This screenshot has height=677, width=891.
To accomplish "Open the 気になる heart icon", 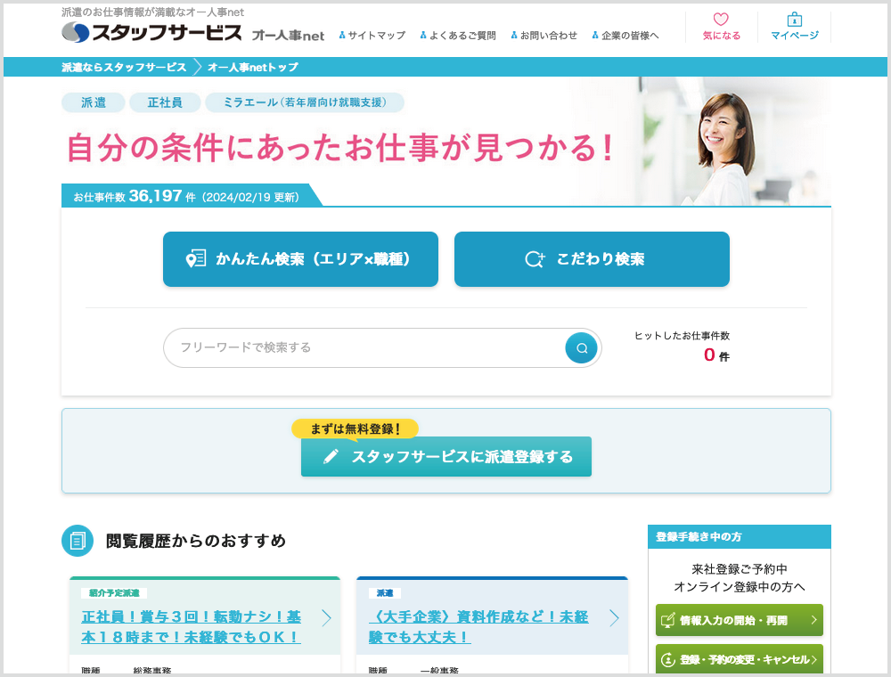I will point(721,20).
